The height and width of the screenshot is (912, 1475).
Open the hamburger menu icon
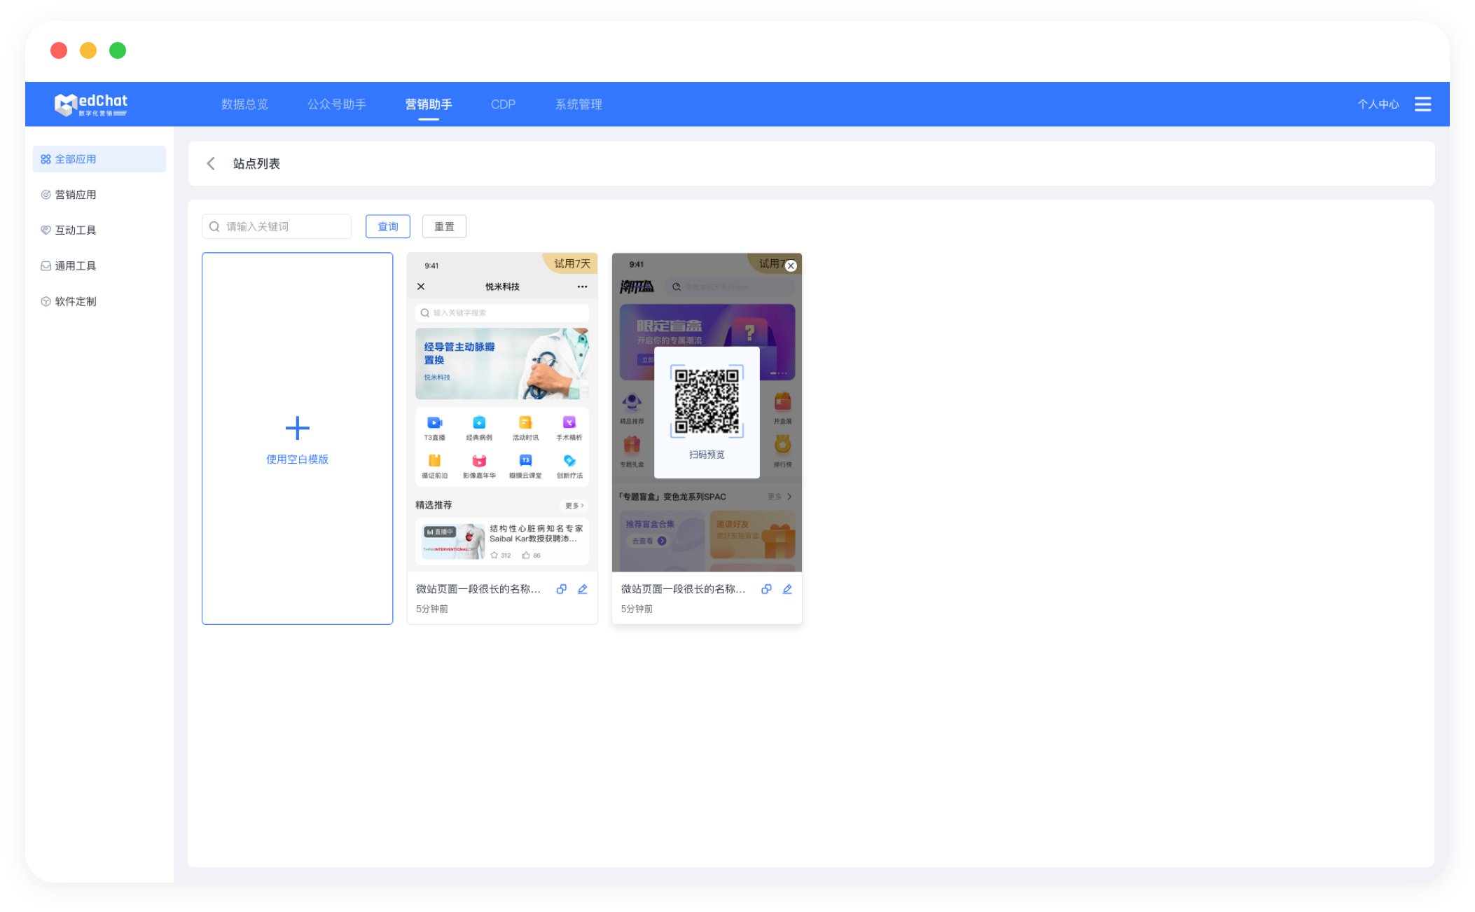[1422, 104]
